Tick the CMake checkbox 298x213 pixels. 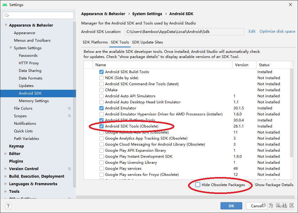pos(101,90)
